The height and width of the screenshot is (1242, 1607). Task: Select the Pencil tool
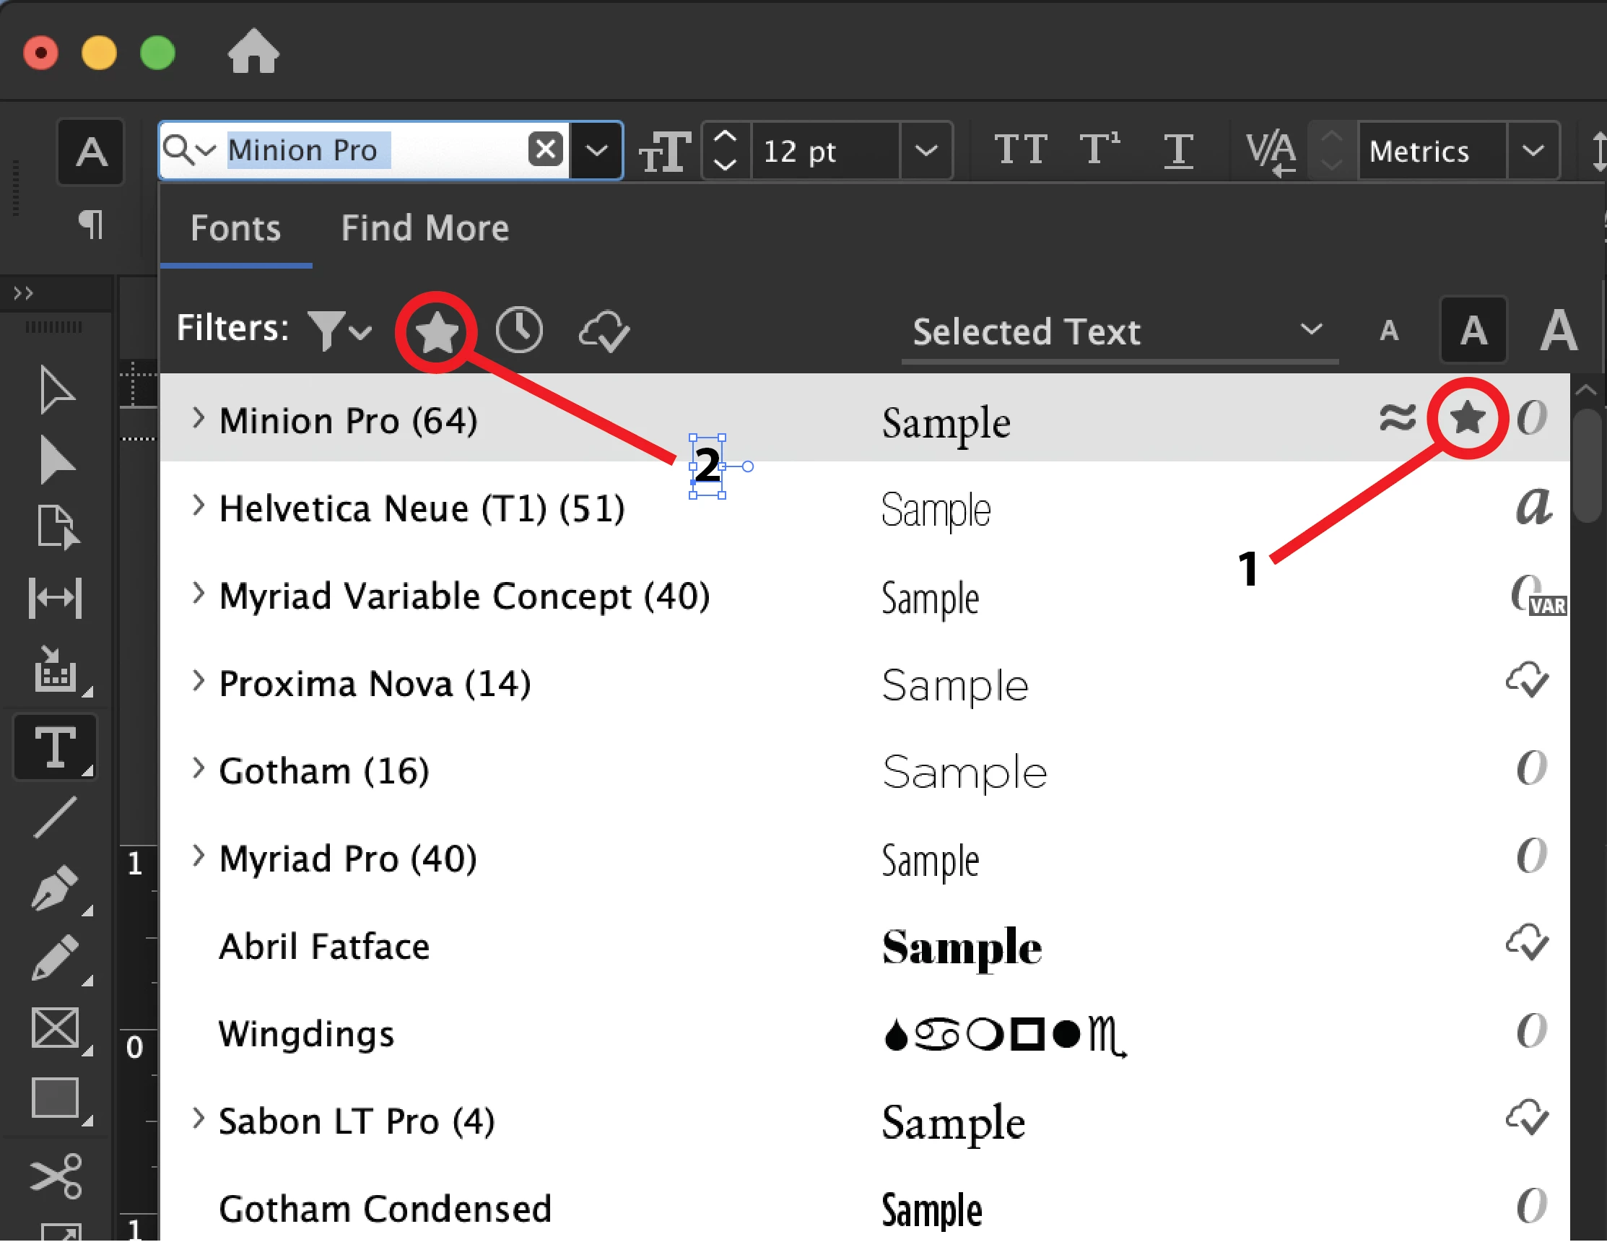pos(55,958)
